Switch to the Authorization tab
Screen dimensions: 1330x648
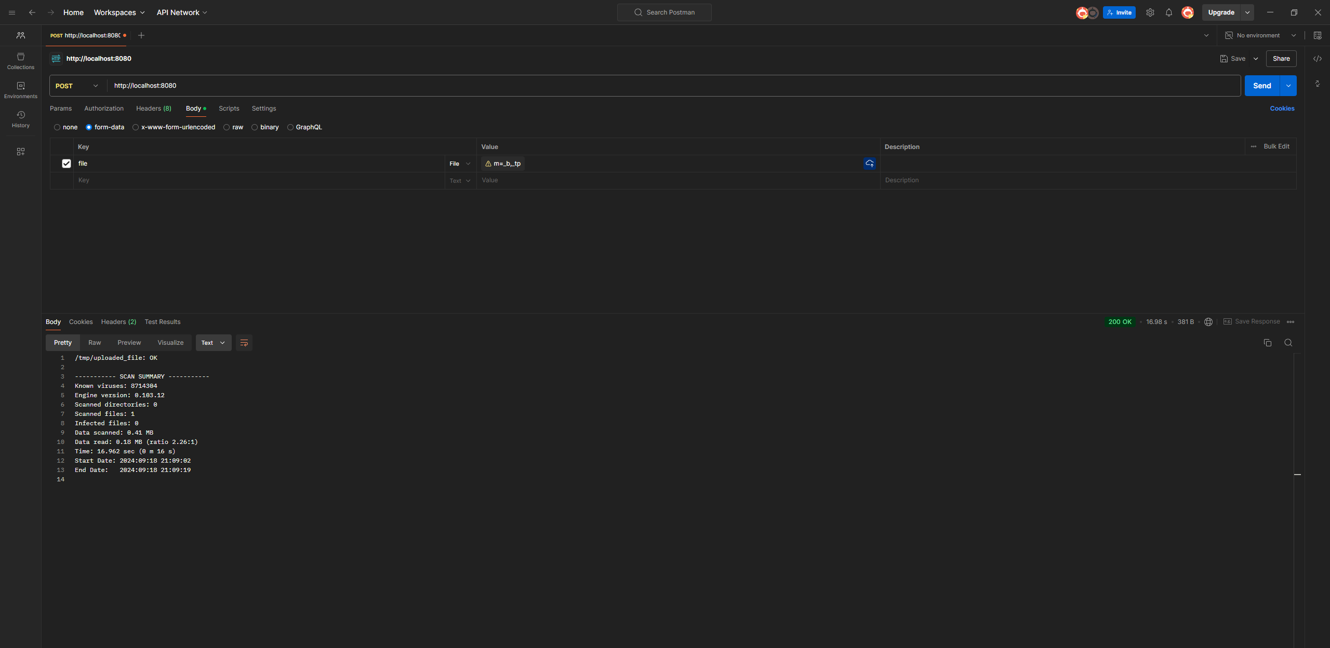point(104,109)
